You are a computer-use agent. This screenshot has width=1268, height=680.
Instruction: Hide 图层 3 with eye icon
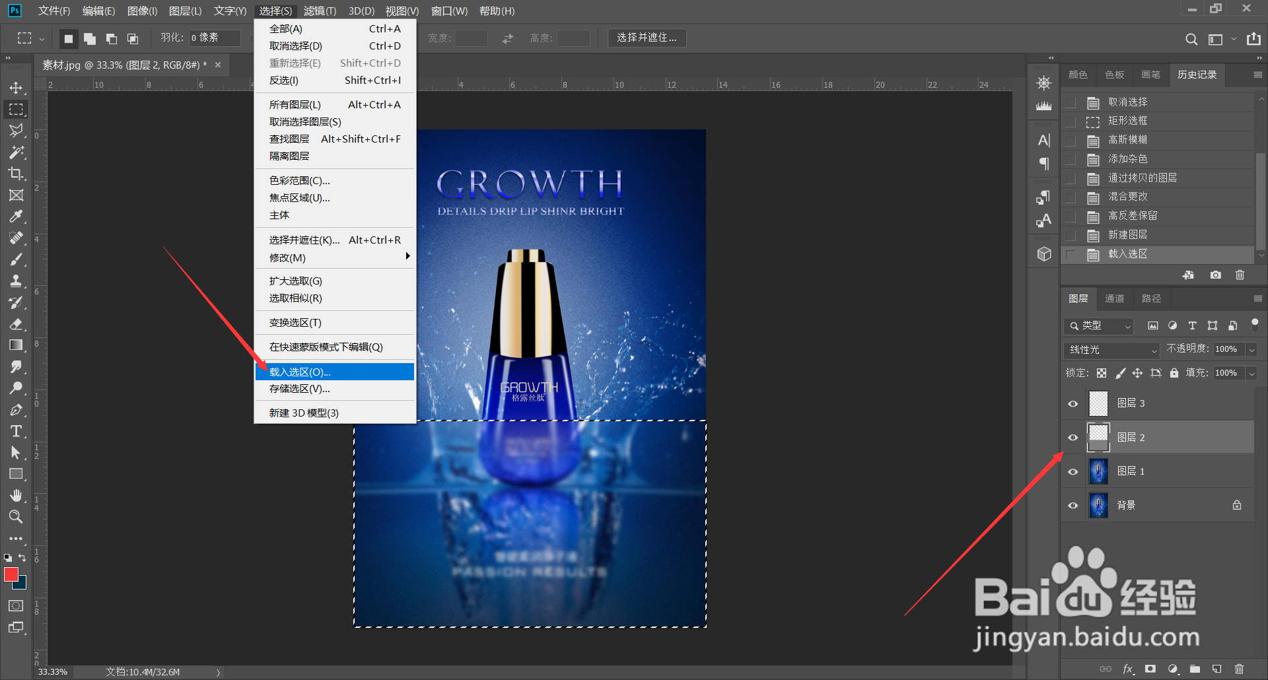[x=1073, y=403]
